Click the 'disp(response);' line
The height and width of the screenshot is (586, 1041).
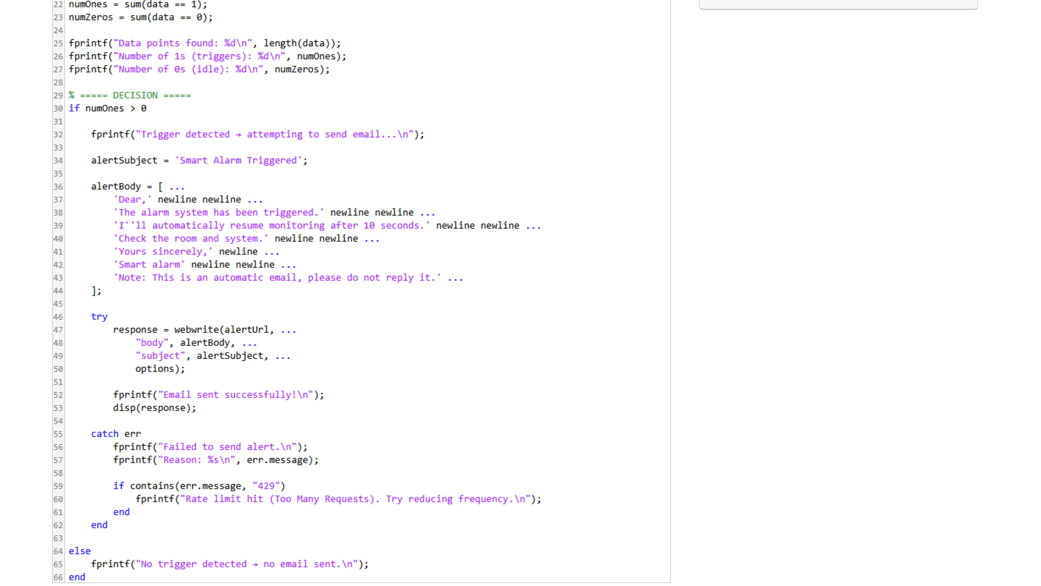[x=155, y=408]
